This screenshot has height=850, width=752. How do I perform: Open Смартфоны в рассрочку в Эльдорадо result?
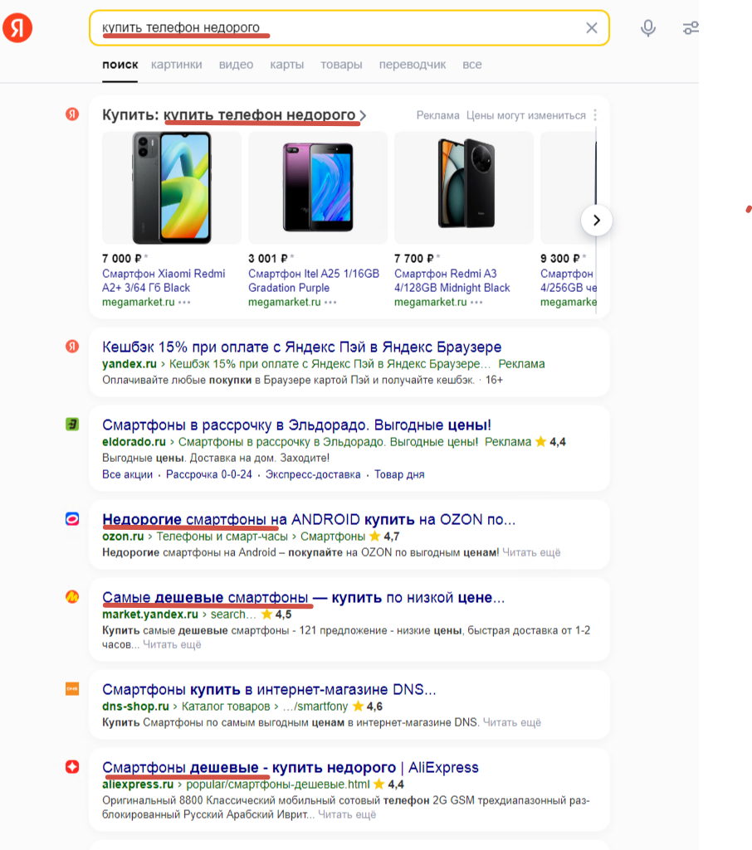(297, 425)
